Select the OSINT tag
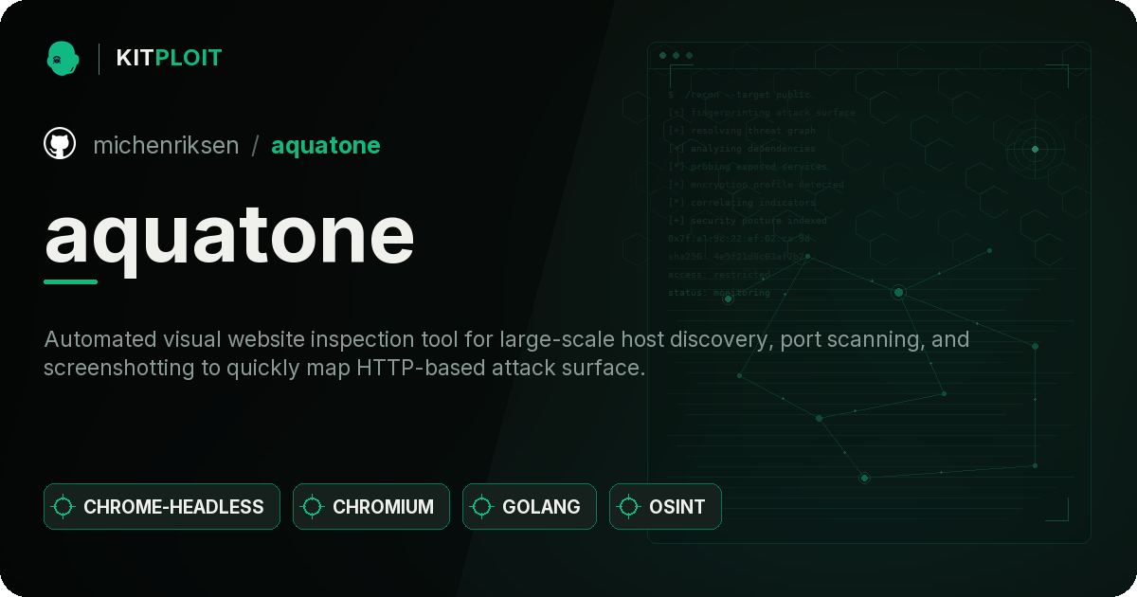Image resolution: width=1137 pixels, height=597 pixels. click(x=665, y=506)
